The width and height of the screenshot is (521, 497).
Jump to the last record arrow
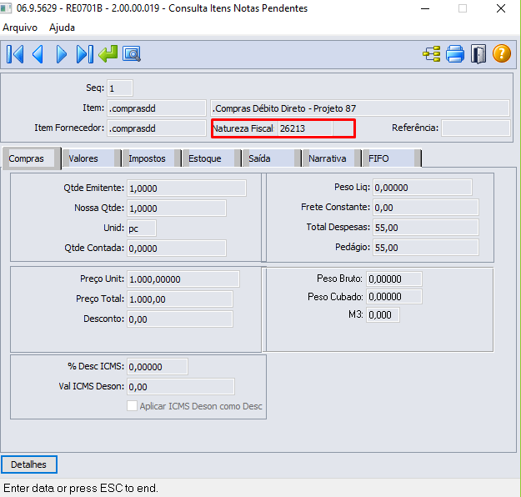point(85,54)
